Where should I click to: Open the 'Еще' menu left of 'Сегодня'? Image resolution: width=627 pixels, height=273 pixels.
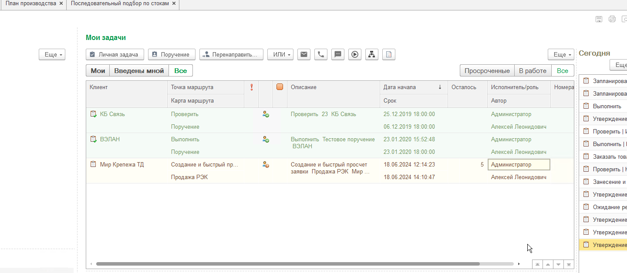561,54
